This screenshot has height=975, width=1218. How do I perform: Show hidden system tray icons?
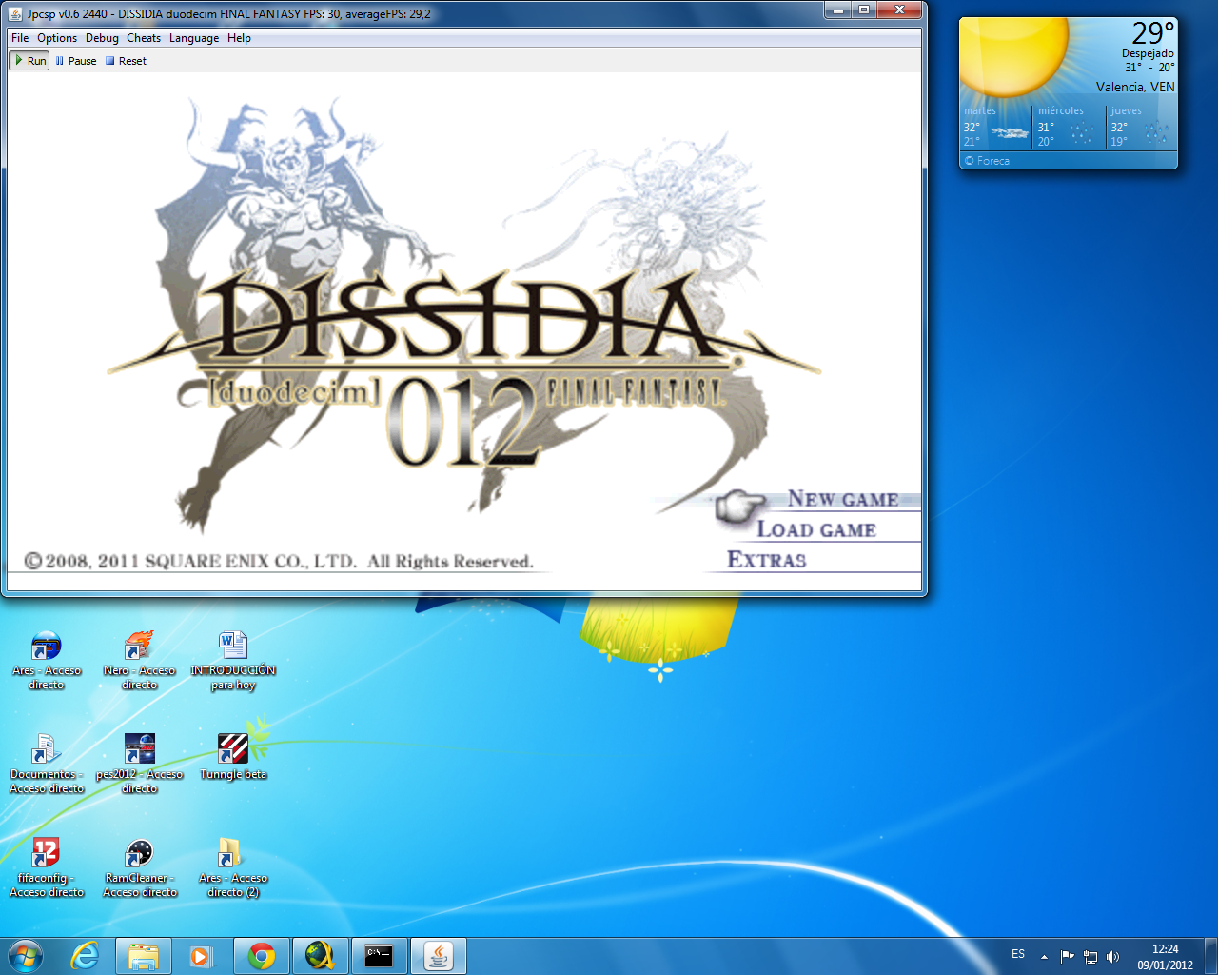tap(1044, 957)
